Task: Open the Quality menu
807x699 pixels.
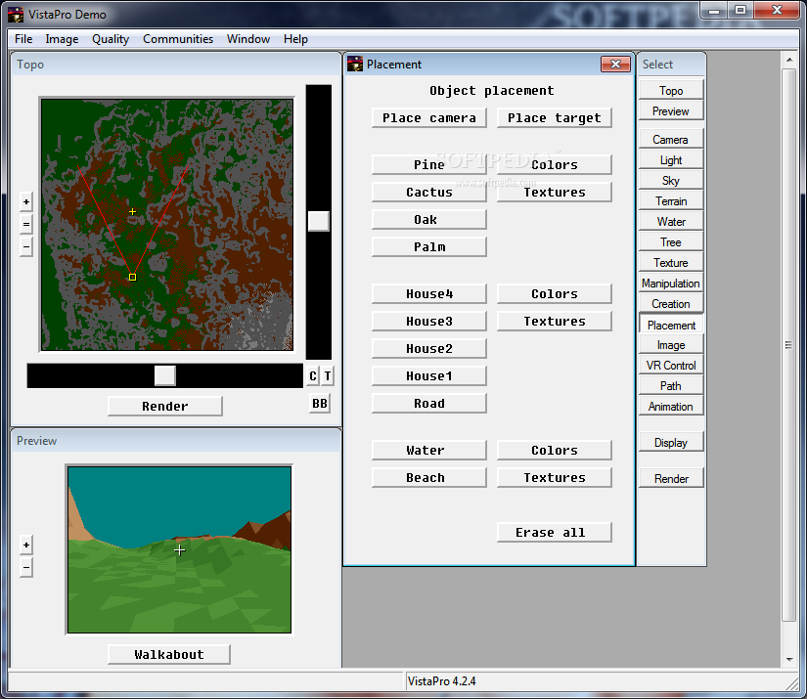Action: point(111,39)
